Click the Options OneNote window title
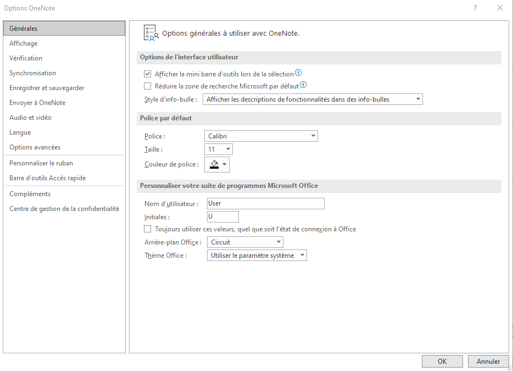 point(30,8)
